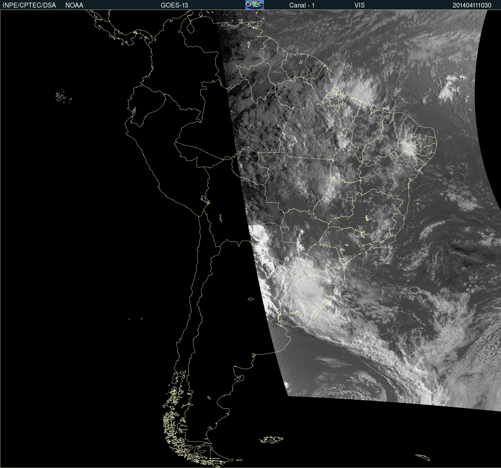501x468 pixels.
Task: Select the INPE/CPTEC/DSA header text
Action: (29, 5)
